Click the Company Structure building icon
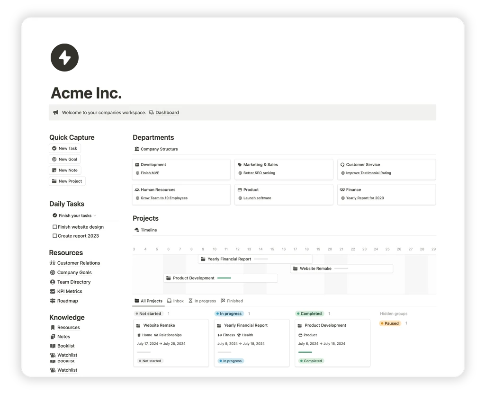 point(137,149)
